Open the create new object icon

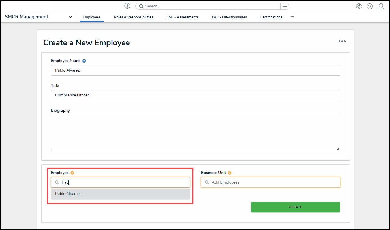[127, 6]
